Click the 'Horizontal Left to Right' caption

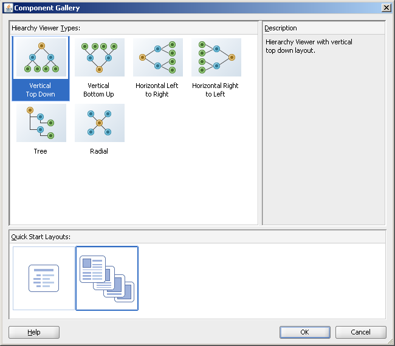[157, 90]
